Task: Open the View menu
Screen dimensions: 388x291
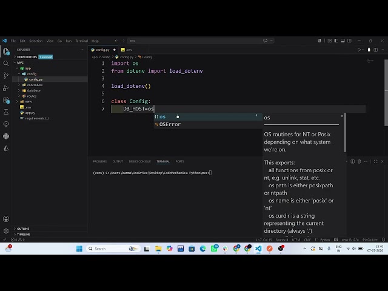Action: [50, 41]
